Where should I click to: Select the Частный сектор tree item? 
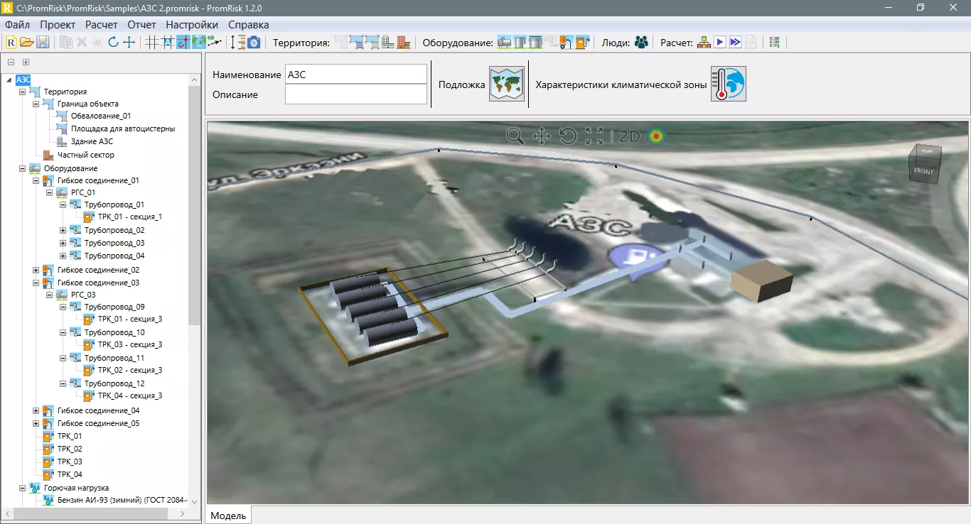(85, 155)
